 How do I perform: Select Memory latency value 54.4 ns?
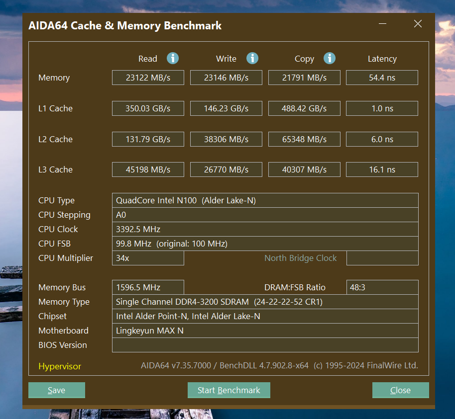[x=382, y=78]
